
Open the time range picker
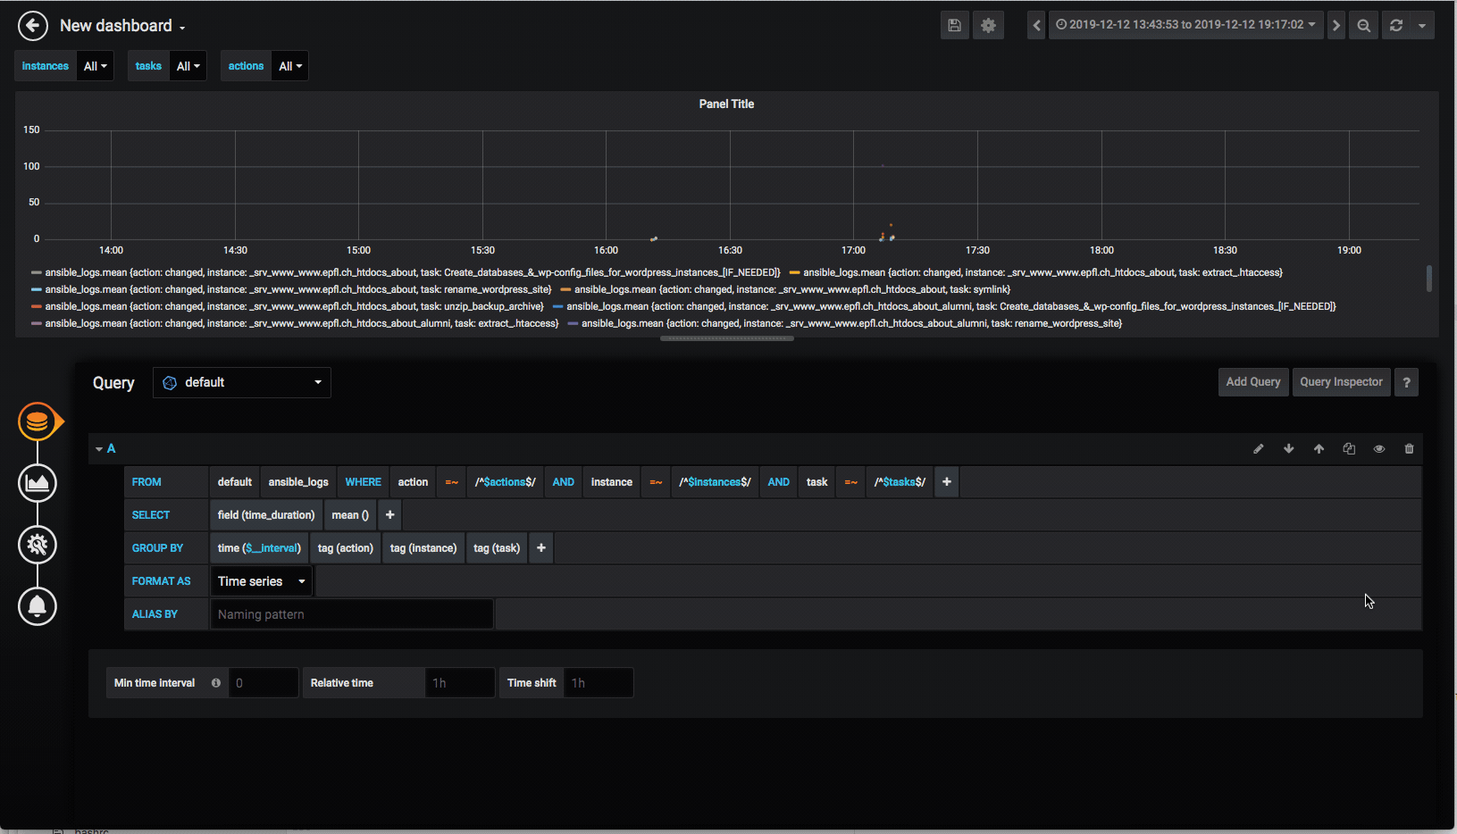[x=1185, y=25]
